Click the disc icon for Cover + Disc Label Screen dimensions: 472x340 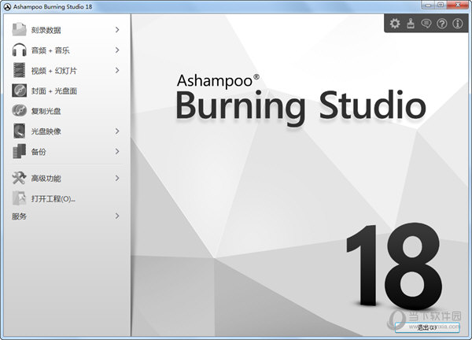[20, 91]
